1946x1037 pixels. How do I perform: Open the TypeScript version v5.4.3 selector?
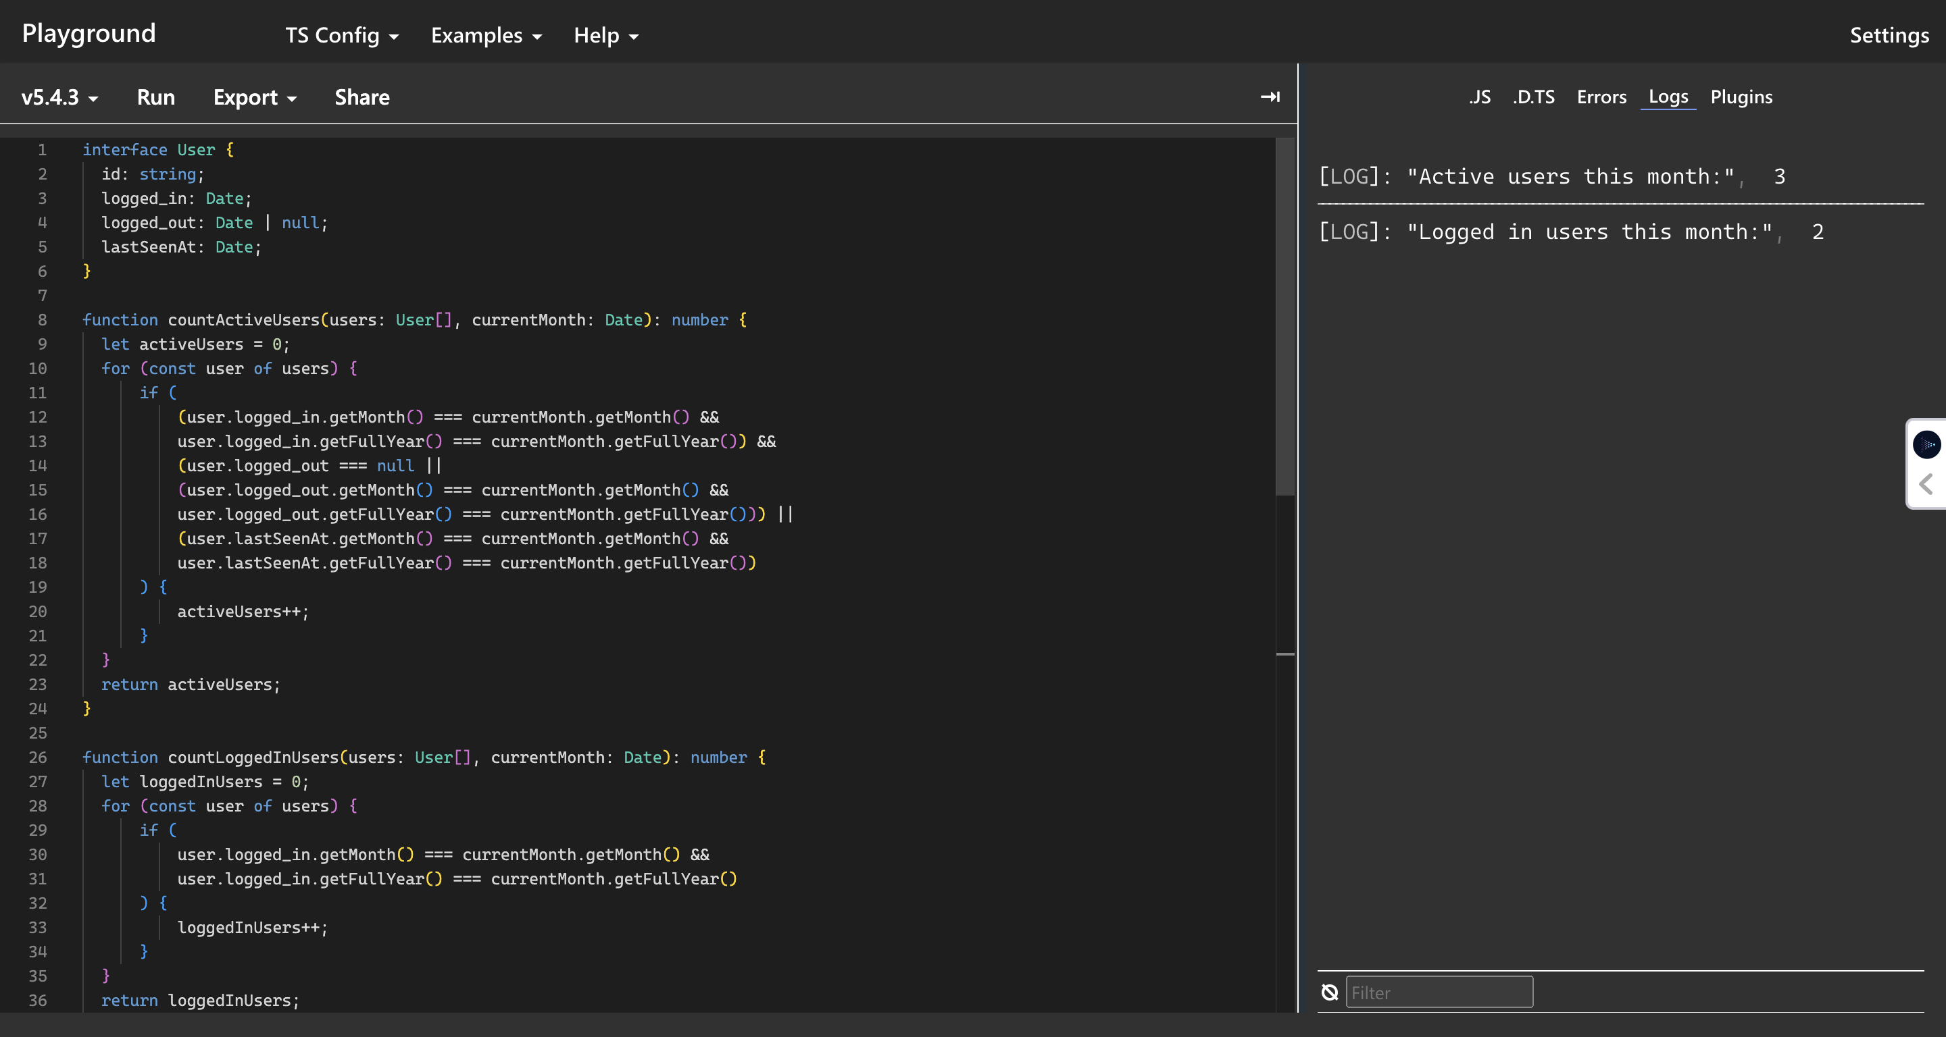tap(59, 97)
